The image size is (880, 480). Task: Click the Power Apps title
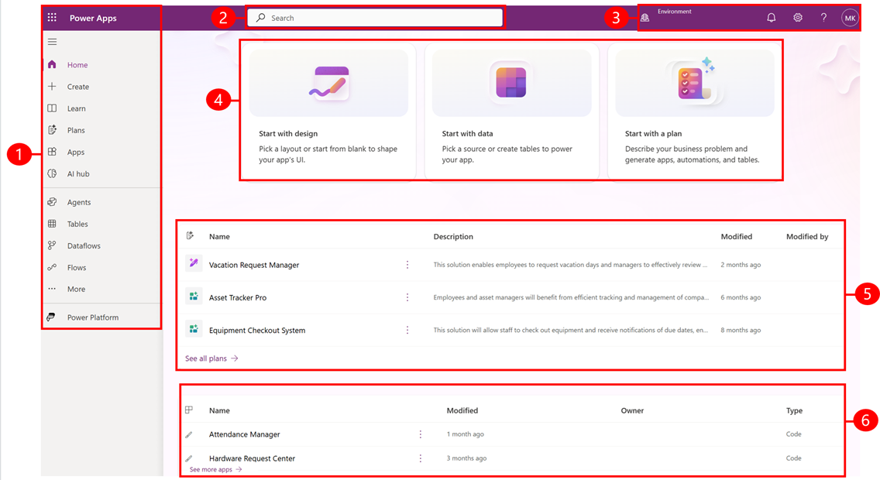coord(93,18)
